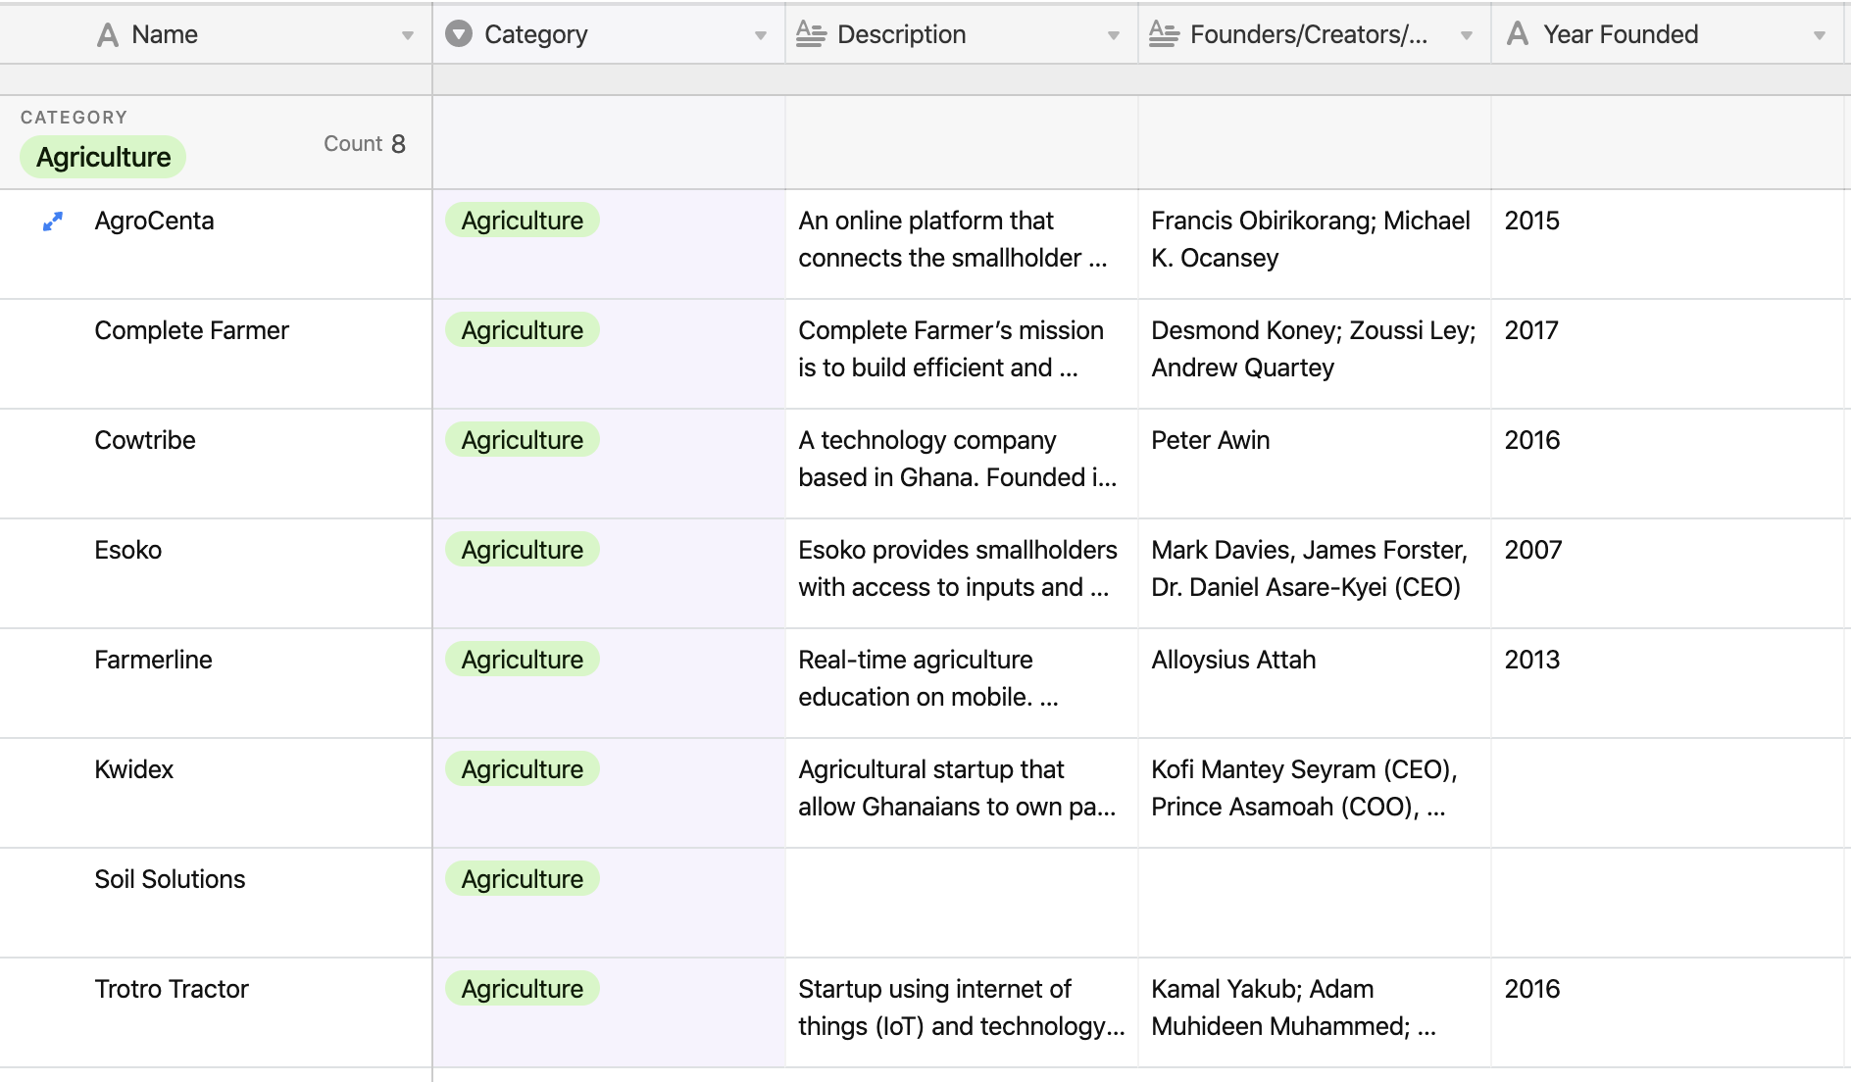Click the Count 8 value in the group header
Screen dimensions: 1851x1082
365,143
